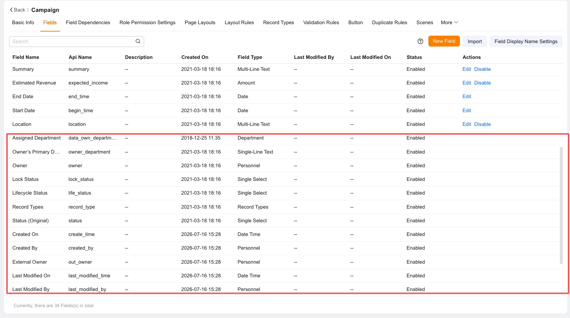
Task: Select the Fields tab
Action: pyautogui.click(x=50, y=22)
